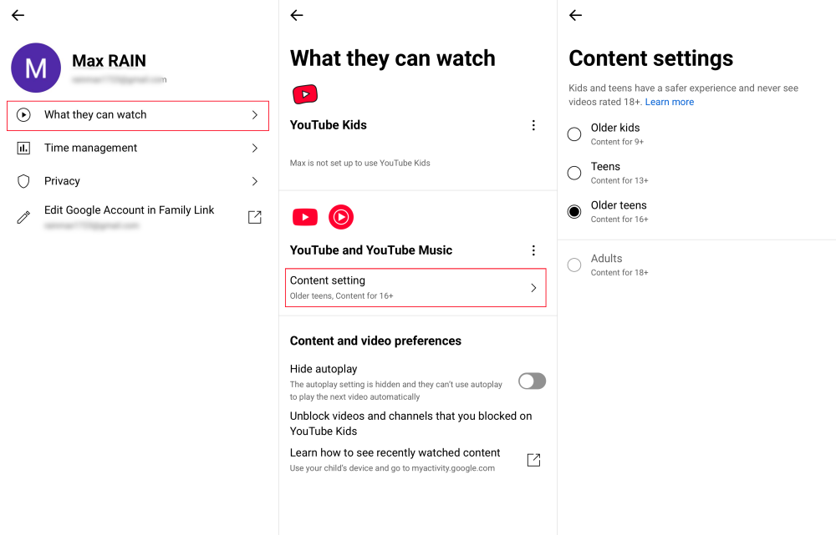Click the pencil icon beside Edit Google Account
The image size is (836, 535).
23,217
